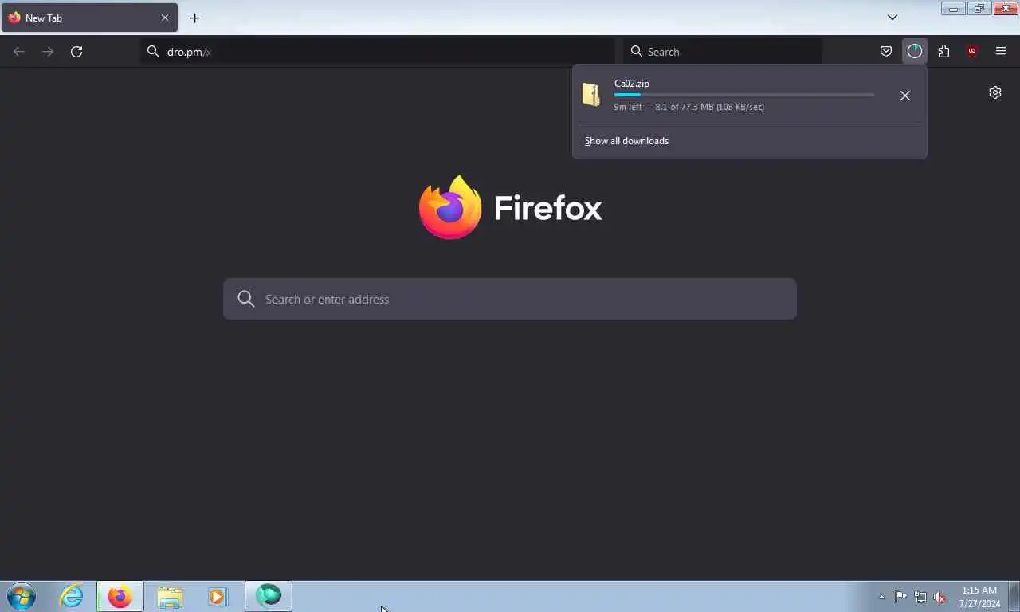Click the Ca02.zip file icon

(590, 94)
